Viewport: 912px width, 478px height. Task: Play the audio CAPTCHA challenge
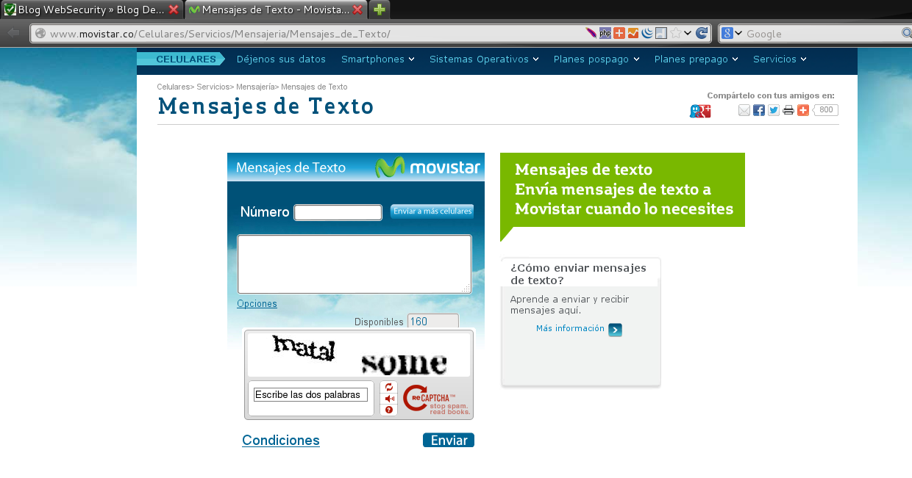click(389, 399)
